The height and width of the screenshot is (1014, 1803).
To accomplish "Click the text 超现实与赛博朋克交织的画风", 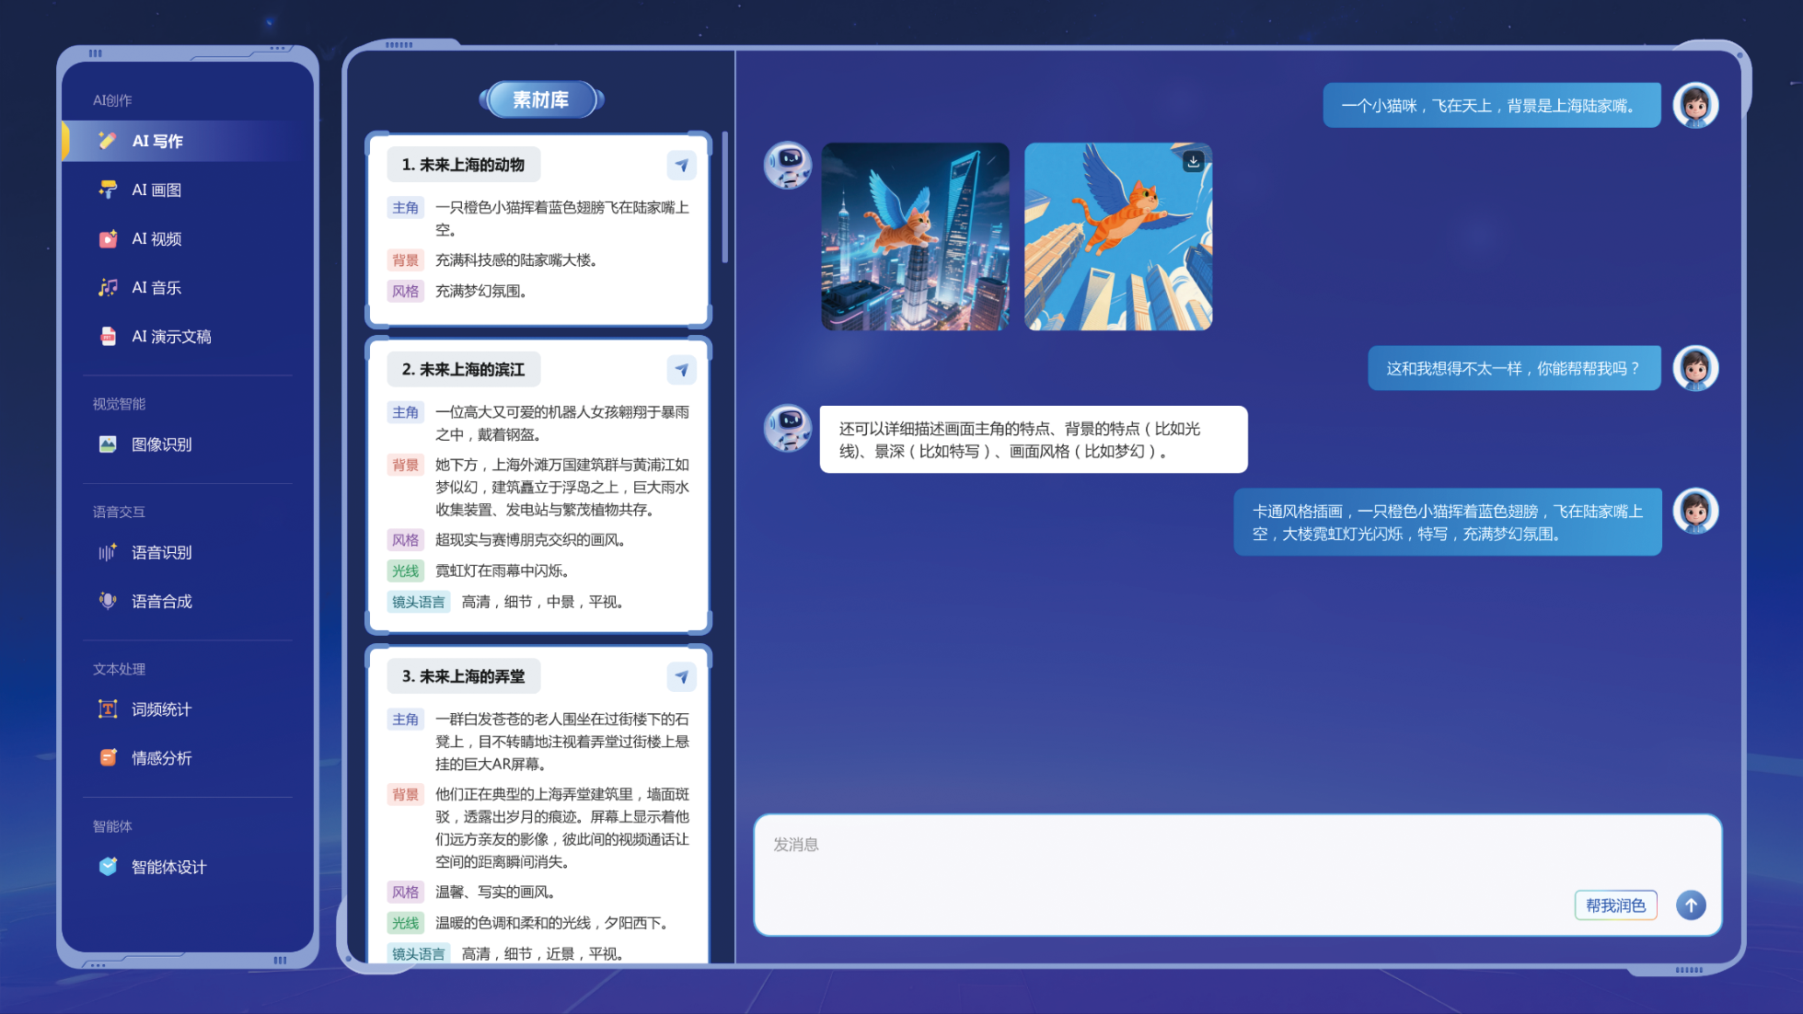I will (x=531, y=540).
